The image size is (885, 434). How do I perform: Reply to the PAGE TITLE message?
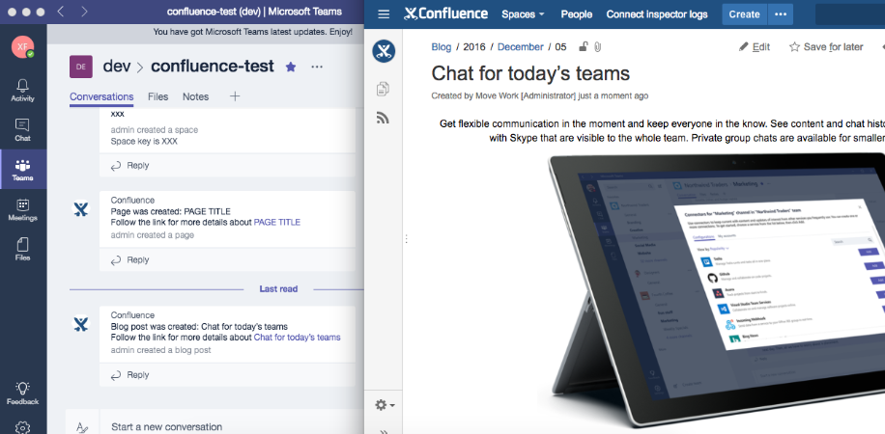129,260
